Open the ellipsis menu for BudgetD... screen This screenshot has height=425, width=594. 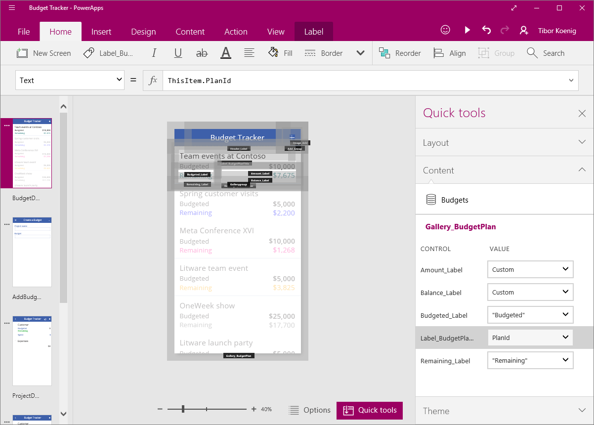6,126
